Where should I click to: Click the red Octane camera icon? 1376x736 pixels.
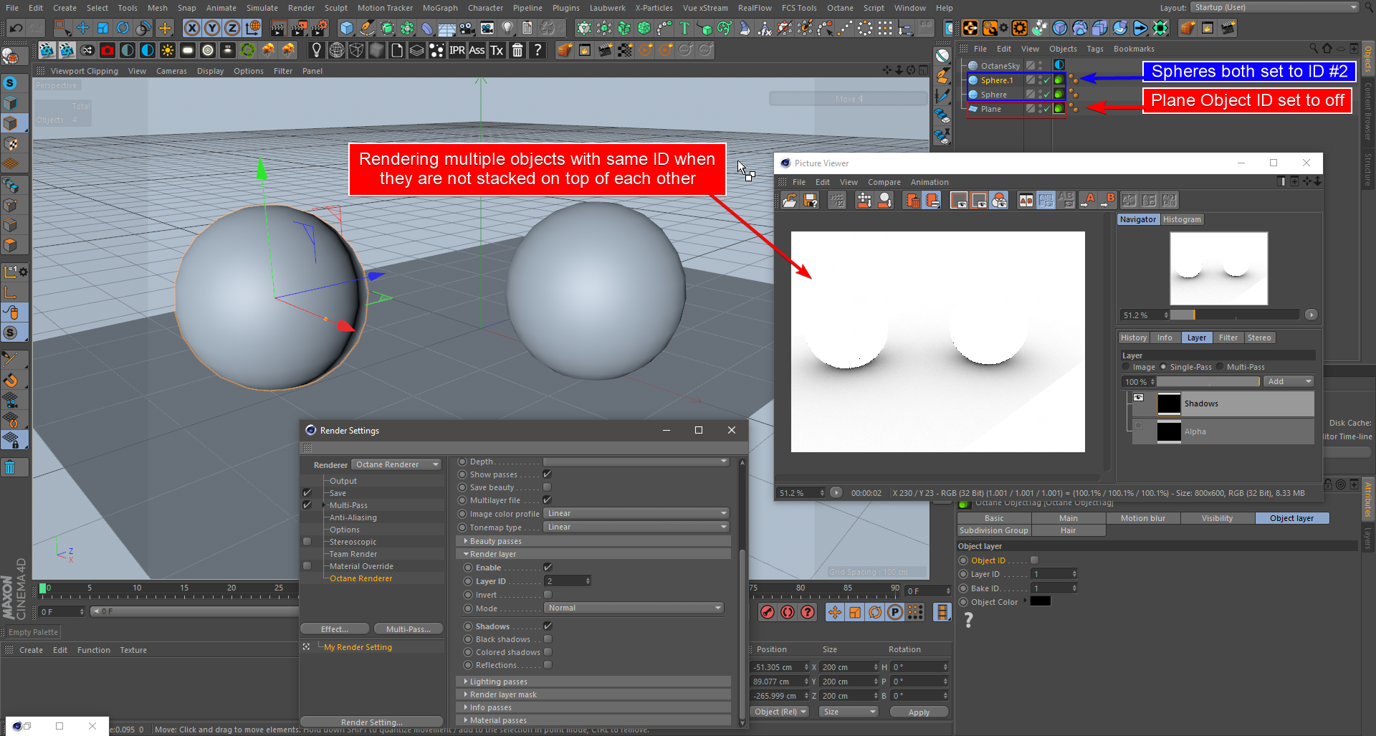point(107,50)
